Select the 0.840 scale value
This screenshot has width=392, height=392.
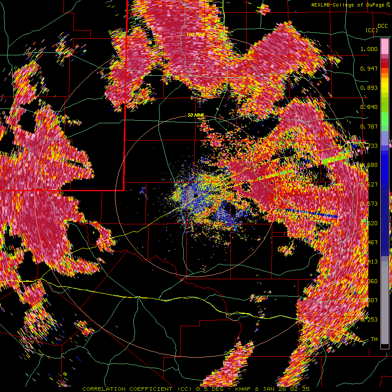click(369, 107)
